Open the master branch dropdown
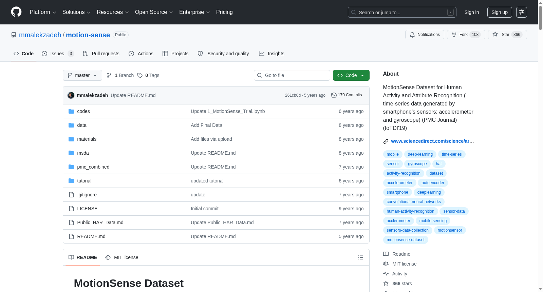The height and width of the screenshot is (292, 543). 82,75
